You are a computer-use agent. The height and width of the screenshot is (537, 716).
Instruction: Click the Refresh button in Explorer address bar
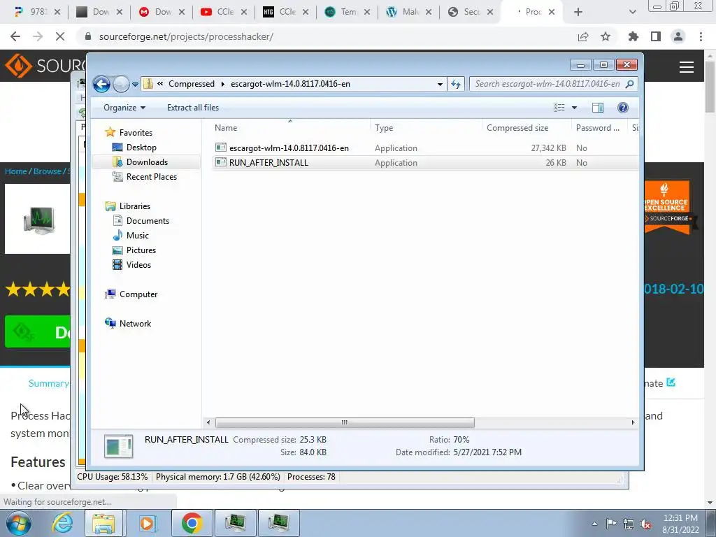[x=456, y=84]
